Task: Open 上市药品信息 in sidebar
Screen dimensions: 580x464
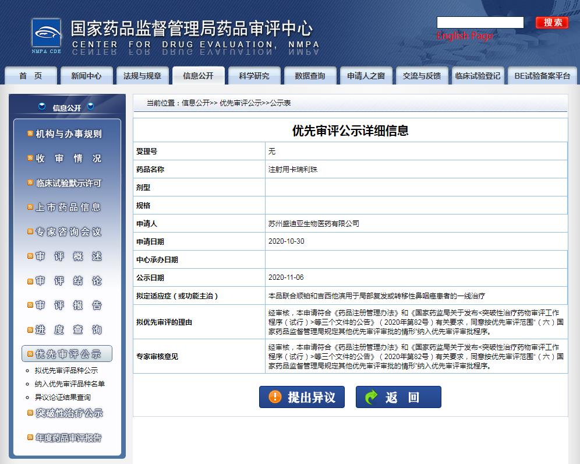Action: point(68,208)
